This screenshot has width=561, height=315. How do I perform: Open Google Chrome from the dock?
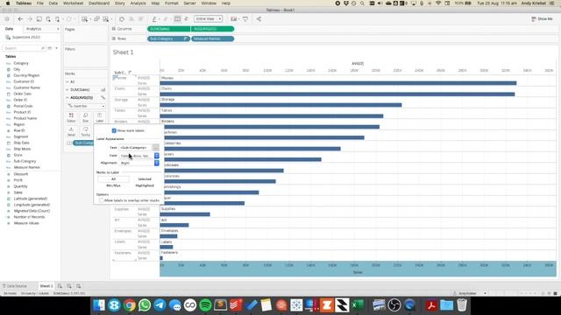pos(130,305)
